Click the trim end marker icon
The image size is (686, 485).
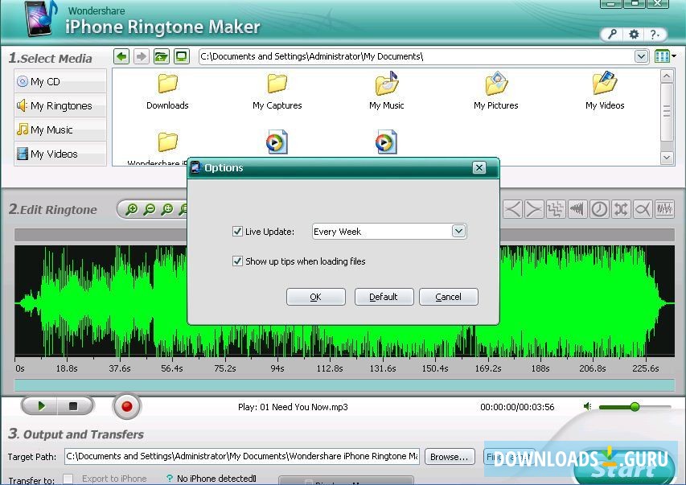point(534,209)
